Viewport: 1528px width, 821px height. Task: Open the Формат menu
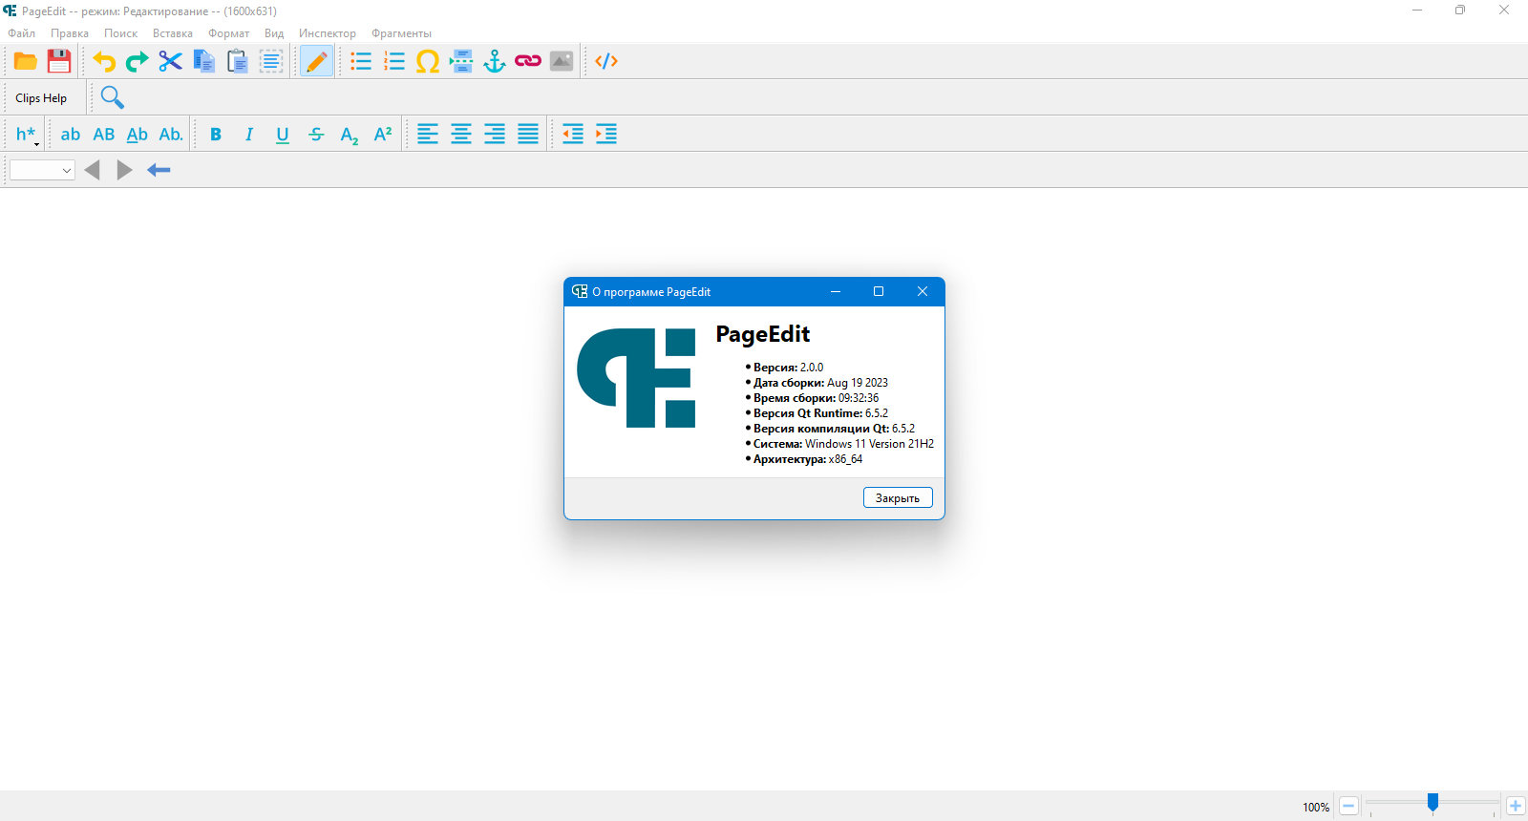pyautogui.click(x=229, y=33)
